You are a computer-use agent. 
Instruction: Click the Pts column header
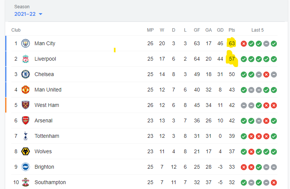click(232, 30)
